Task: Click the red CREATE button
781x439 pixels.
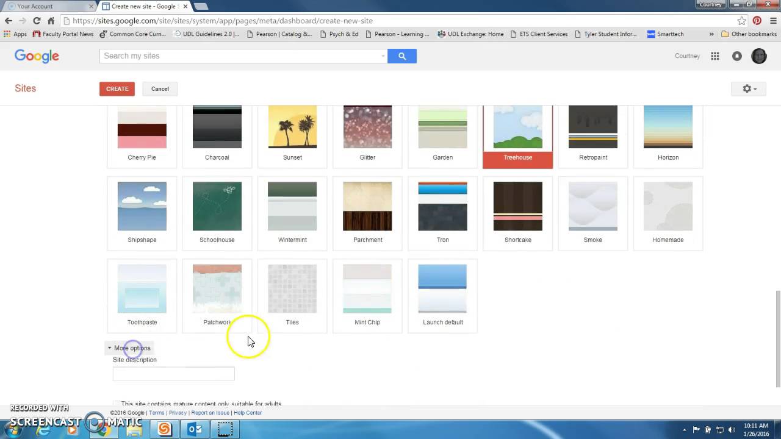Action: pyautogui.click(x=117, y=88)
